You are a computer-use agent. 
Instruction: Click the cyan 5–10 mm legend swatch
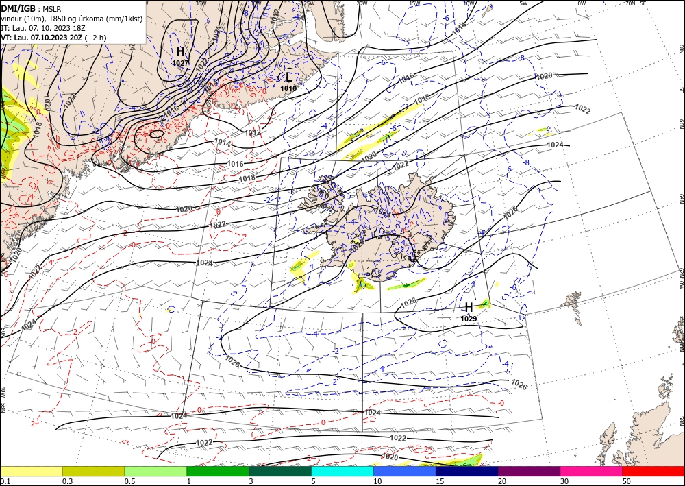(342, 471)
